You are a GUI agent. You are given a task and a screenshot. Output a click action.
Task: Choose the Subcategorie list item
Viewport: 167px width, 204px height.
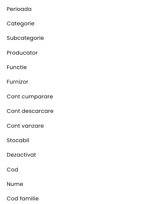click(25, 38)
